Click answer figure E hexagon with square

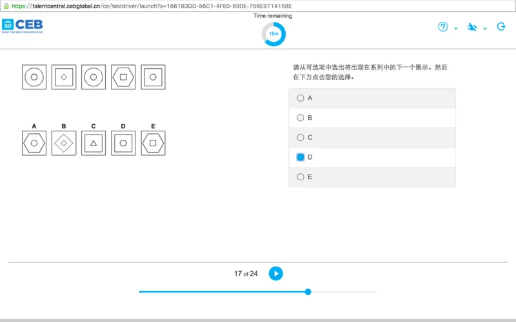click(x=153, y=143)
